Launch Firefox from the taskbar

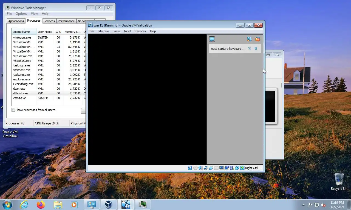pos(41,205)
